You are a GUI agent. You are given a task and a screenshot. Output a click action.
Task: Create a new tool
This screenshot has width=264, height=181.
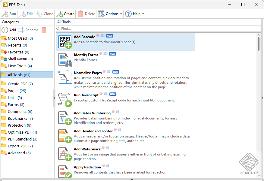tap(65, 14)
